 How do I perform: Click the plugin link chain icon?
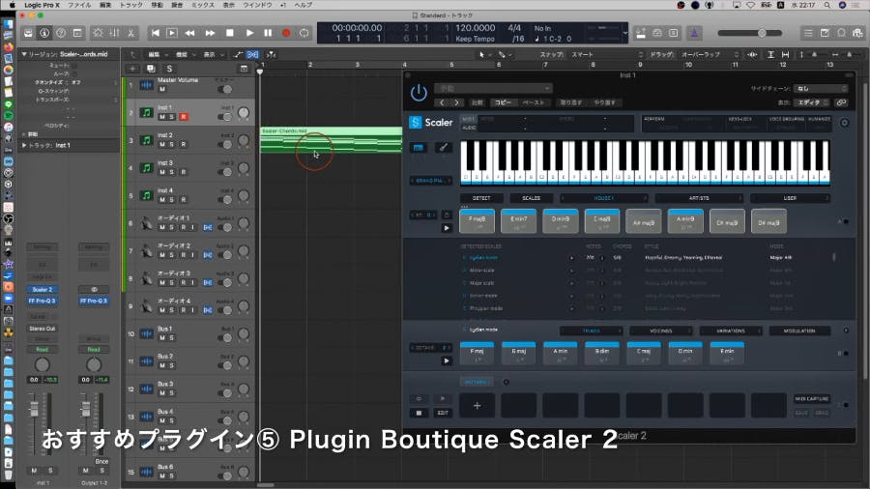[842, 102]
